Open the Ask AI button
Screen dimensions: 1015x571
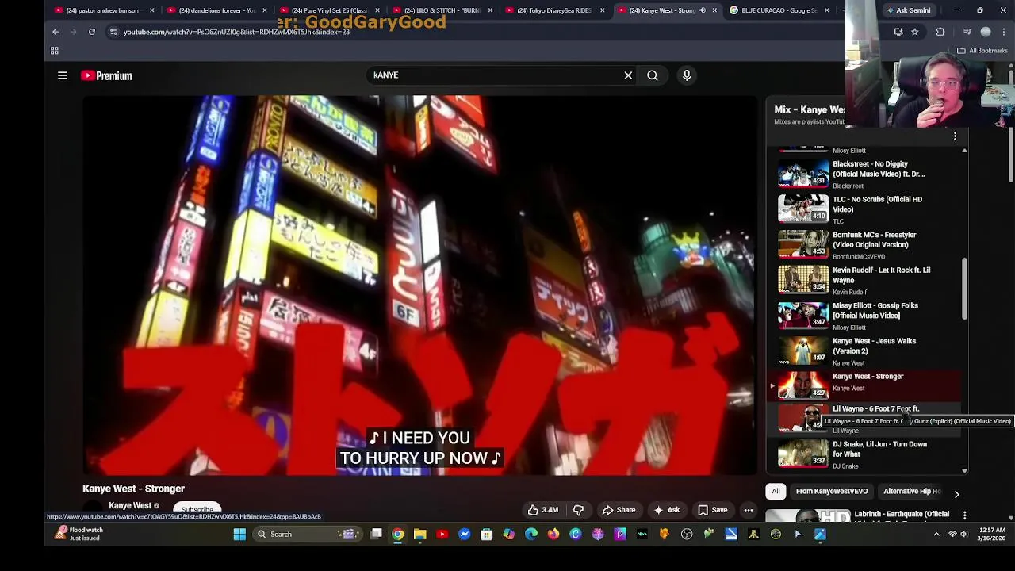click(x=666, y=510)
